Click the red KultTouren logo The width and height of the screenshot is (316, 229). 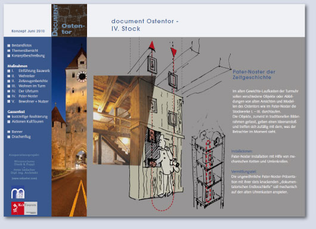coord(24,208)
